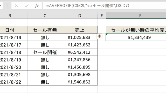Select sales cell ¥1,247,856
166x93 pixels.
click(80, 60)
